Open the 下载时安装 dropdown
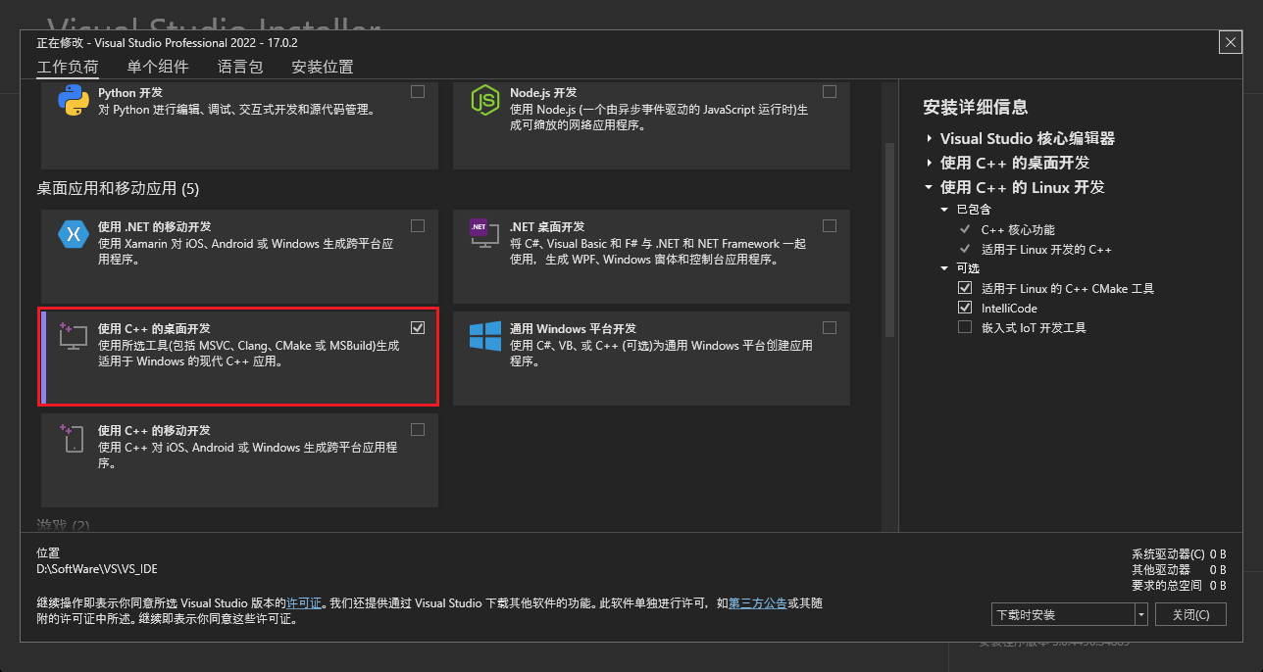Viewport: 1263px width, 672px height. coord(1140,614)
